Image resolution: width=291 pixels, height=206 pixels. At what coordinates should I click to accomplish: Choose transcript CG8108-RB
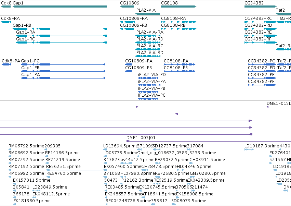pyautogui.click(x=173, y=25)
